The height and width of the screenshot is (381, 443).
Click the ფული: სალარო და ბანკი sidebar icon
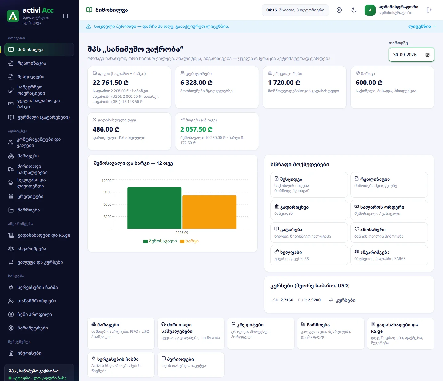click(11, 104)
